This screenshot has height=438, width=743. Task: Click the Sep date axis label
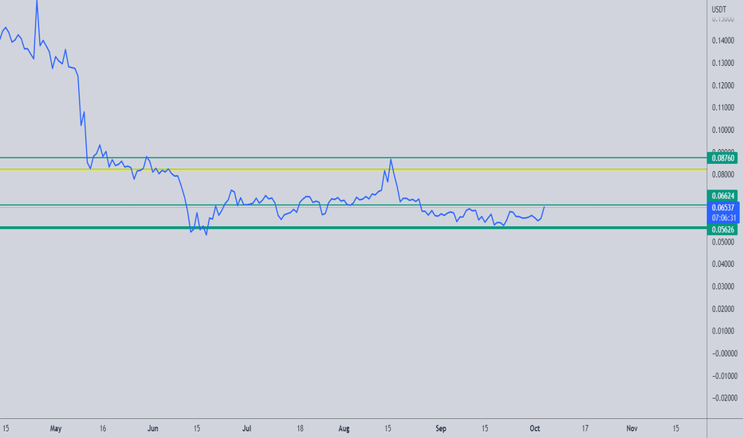[x=441, y=428]
